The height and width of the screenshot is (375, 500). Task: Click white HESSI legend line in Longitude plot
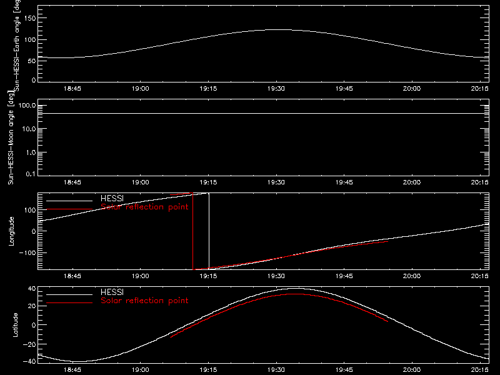[x=69, y=201]
